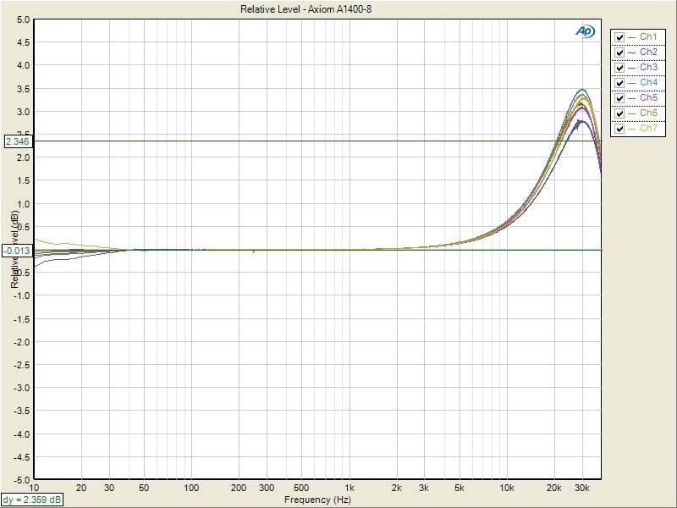Click the 5.0 tick on the level axis
677x508 pixels.
[23, 19]
